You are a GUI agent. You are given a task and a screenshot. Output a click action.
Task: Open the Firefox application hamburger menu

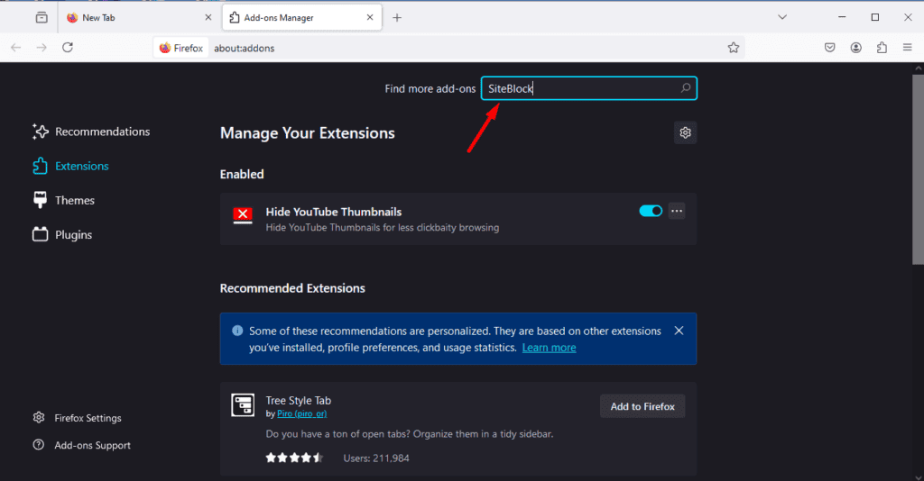click(x=907, y=48)
